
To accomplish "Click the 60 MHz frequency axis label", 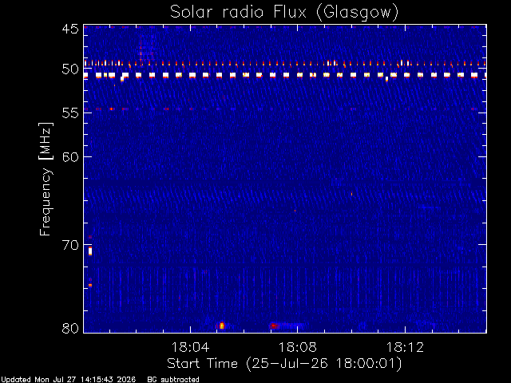I will pyautogui.click(x=70, y=157).
